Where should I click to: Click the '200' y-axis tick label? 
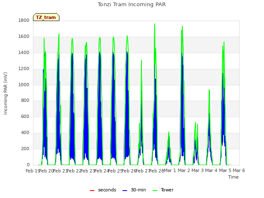pos(25,149)
